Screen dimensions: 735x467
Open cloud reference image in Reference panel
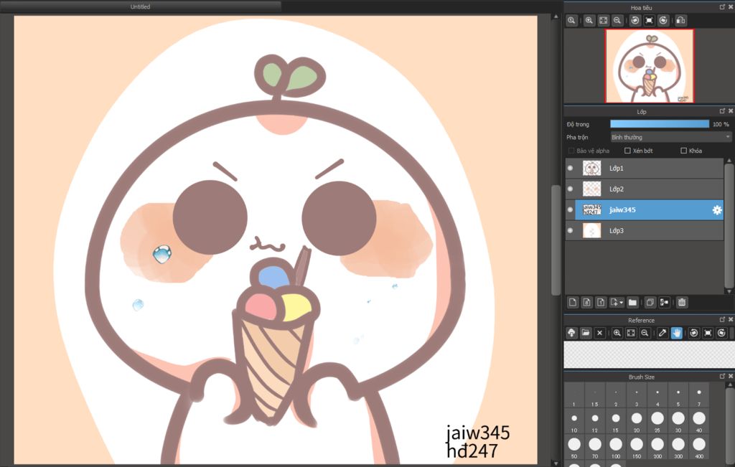click(571, 333)
